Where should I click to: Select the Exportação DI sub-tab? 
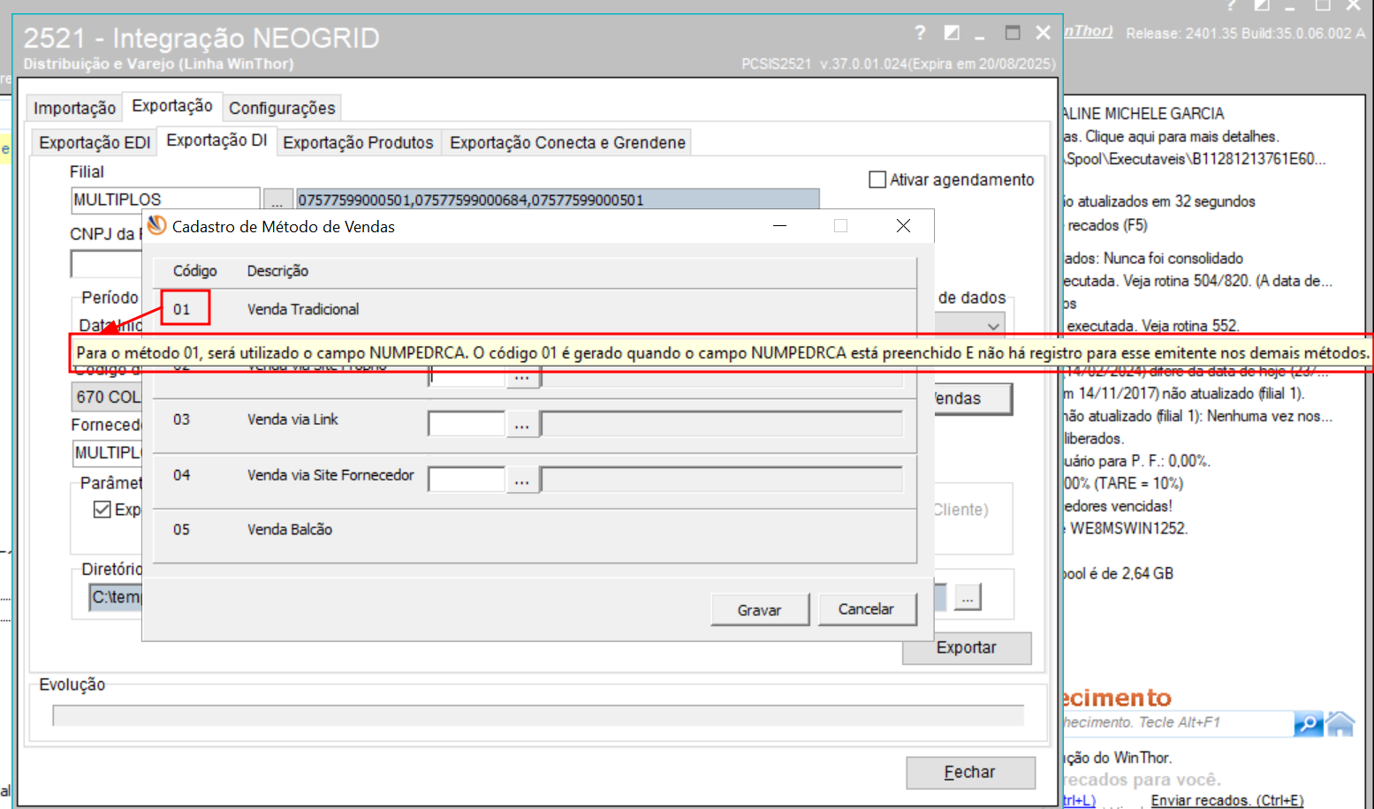(x=216, y=140)
